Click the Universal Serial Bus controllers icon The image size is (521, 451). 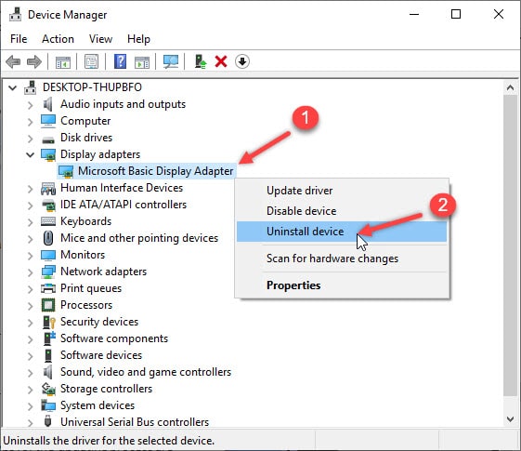[48, 421]
